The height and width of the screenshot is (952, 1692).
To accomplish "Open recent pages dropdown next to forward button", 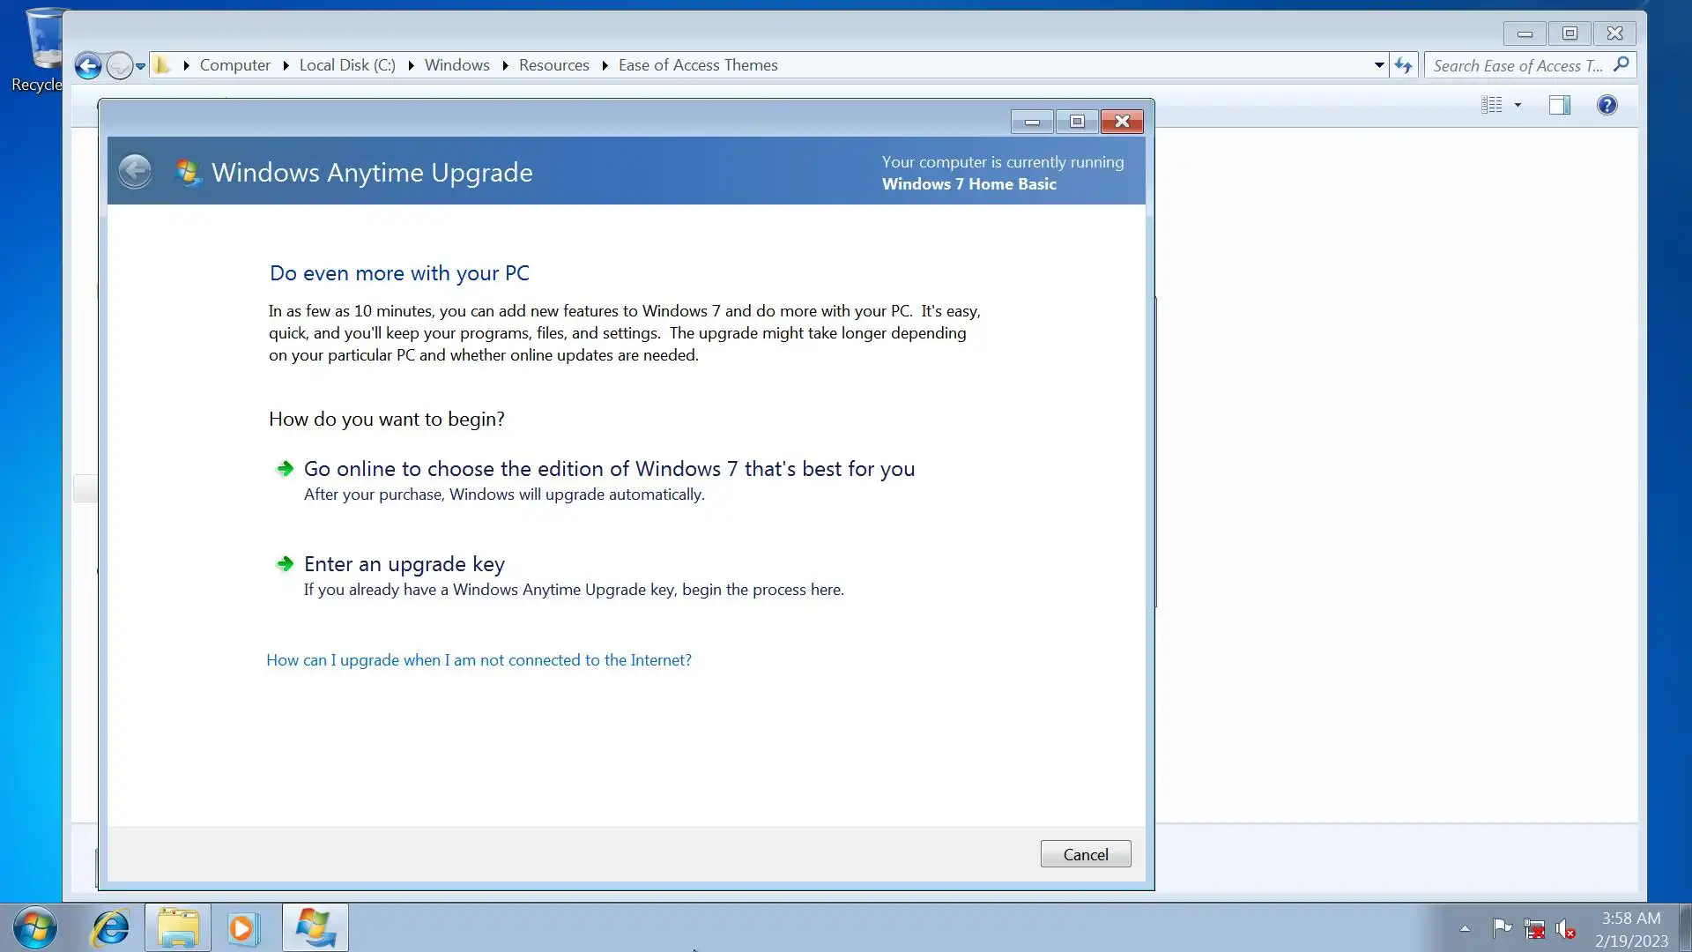I will (x=141, y=66).
